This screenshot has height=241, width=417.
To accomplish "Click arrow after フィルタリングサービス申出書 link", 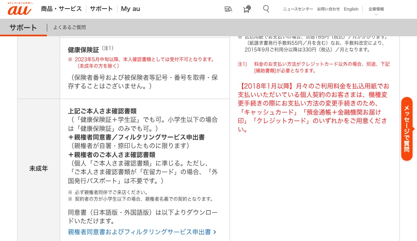I will coord(215,232).
